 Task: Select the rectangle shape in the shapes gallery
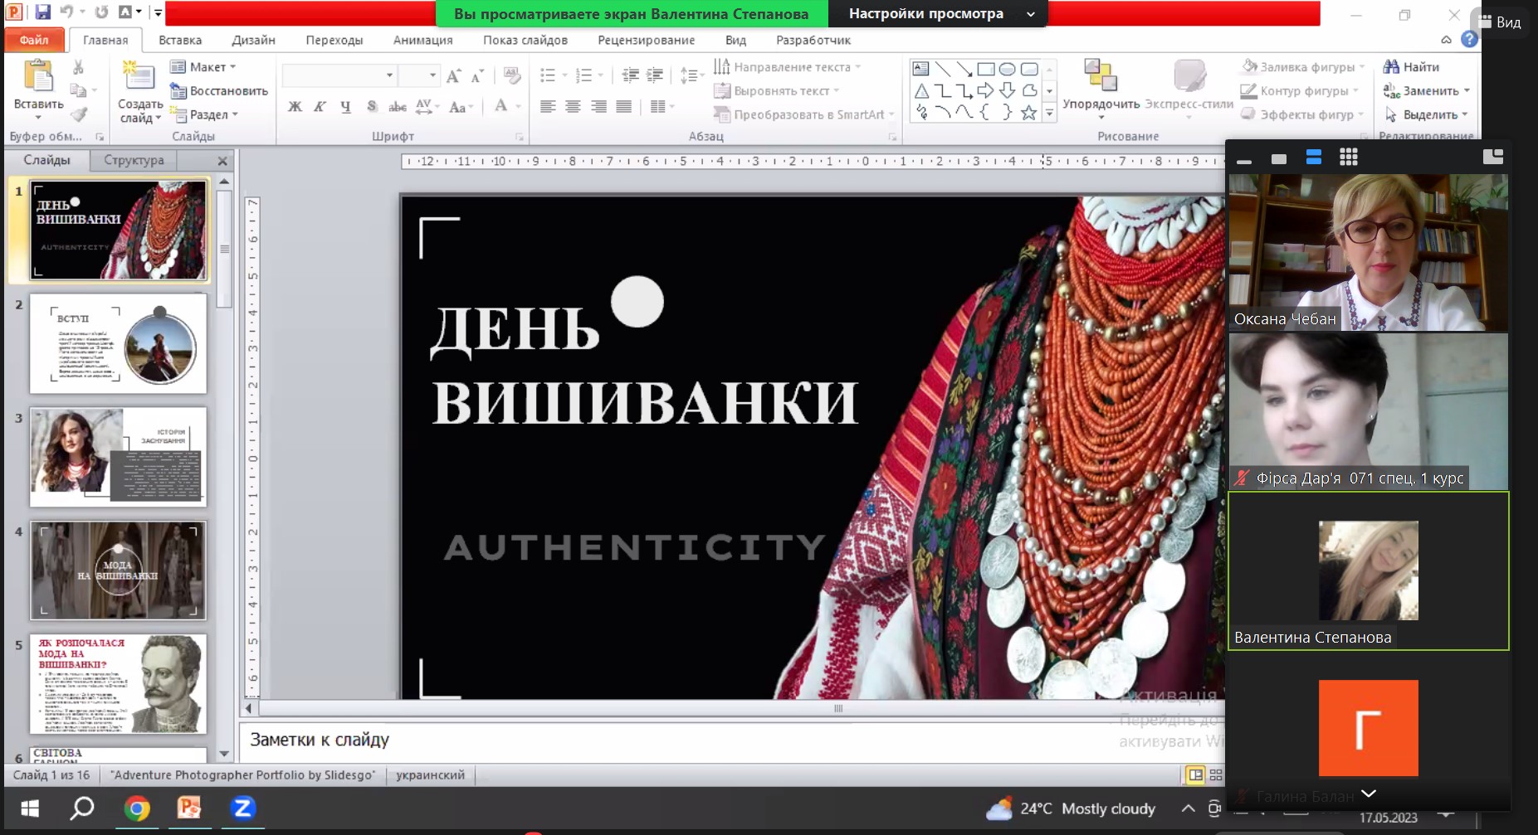(x=985, y=69)
